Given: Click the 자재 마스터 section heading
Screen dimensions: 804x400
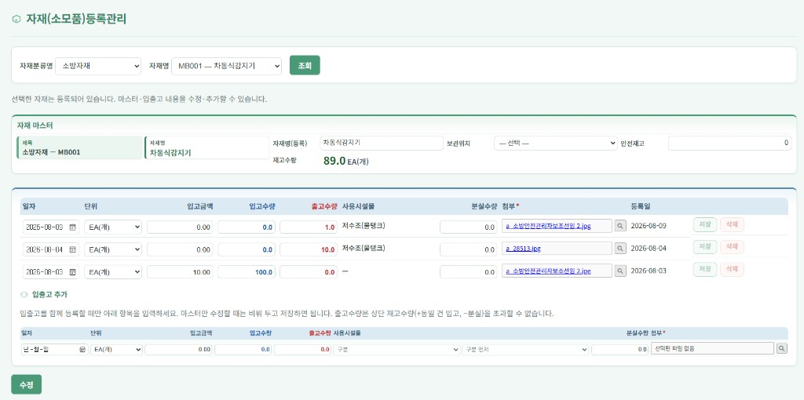Looking at the screenshot, I should pos(35,125).
